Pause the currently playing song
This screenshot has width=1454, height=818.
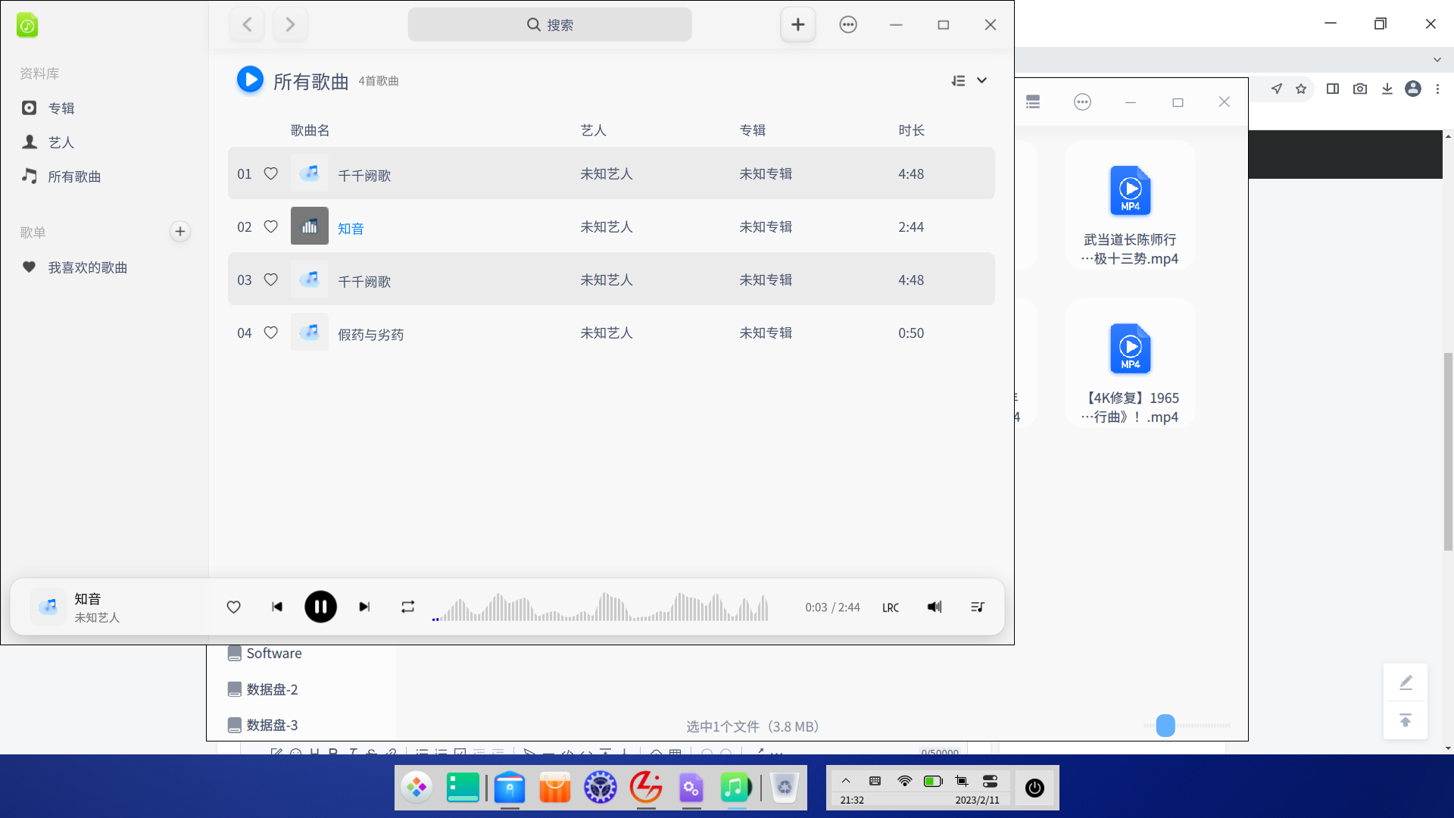320,607
